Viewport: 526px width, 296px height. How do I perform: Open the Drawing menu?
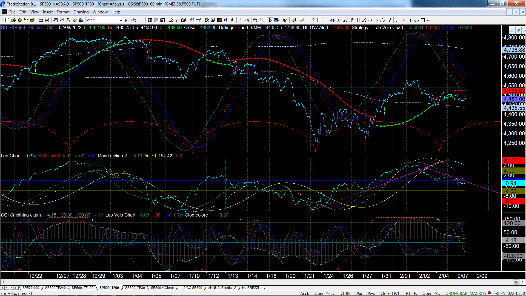(x=81, y=12)
